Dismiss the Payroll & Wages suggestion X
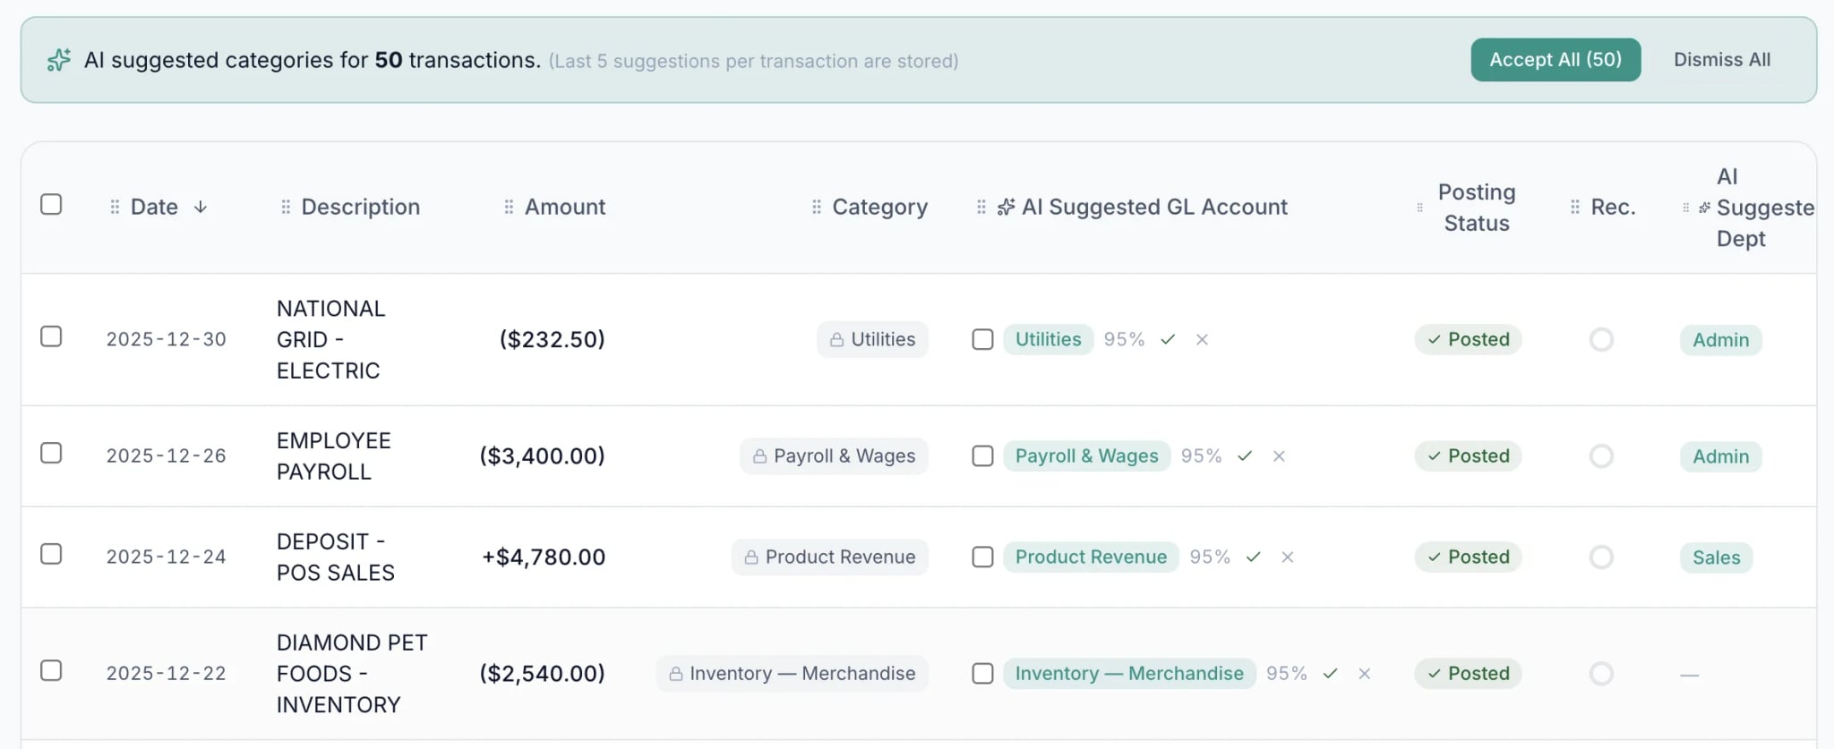The image size is (1834, 749). [1279, 456]
